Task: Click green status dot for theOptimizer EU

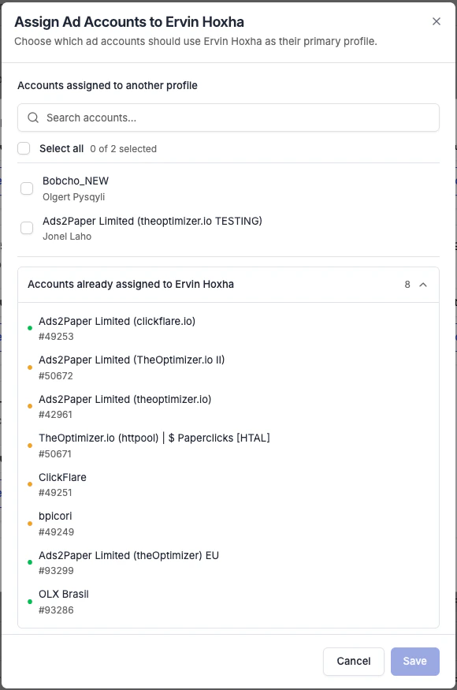Action: pos(30,562)
